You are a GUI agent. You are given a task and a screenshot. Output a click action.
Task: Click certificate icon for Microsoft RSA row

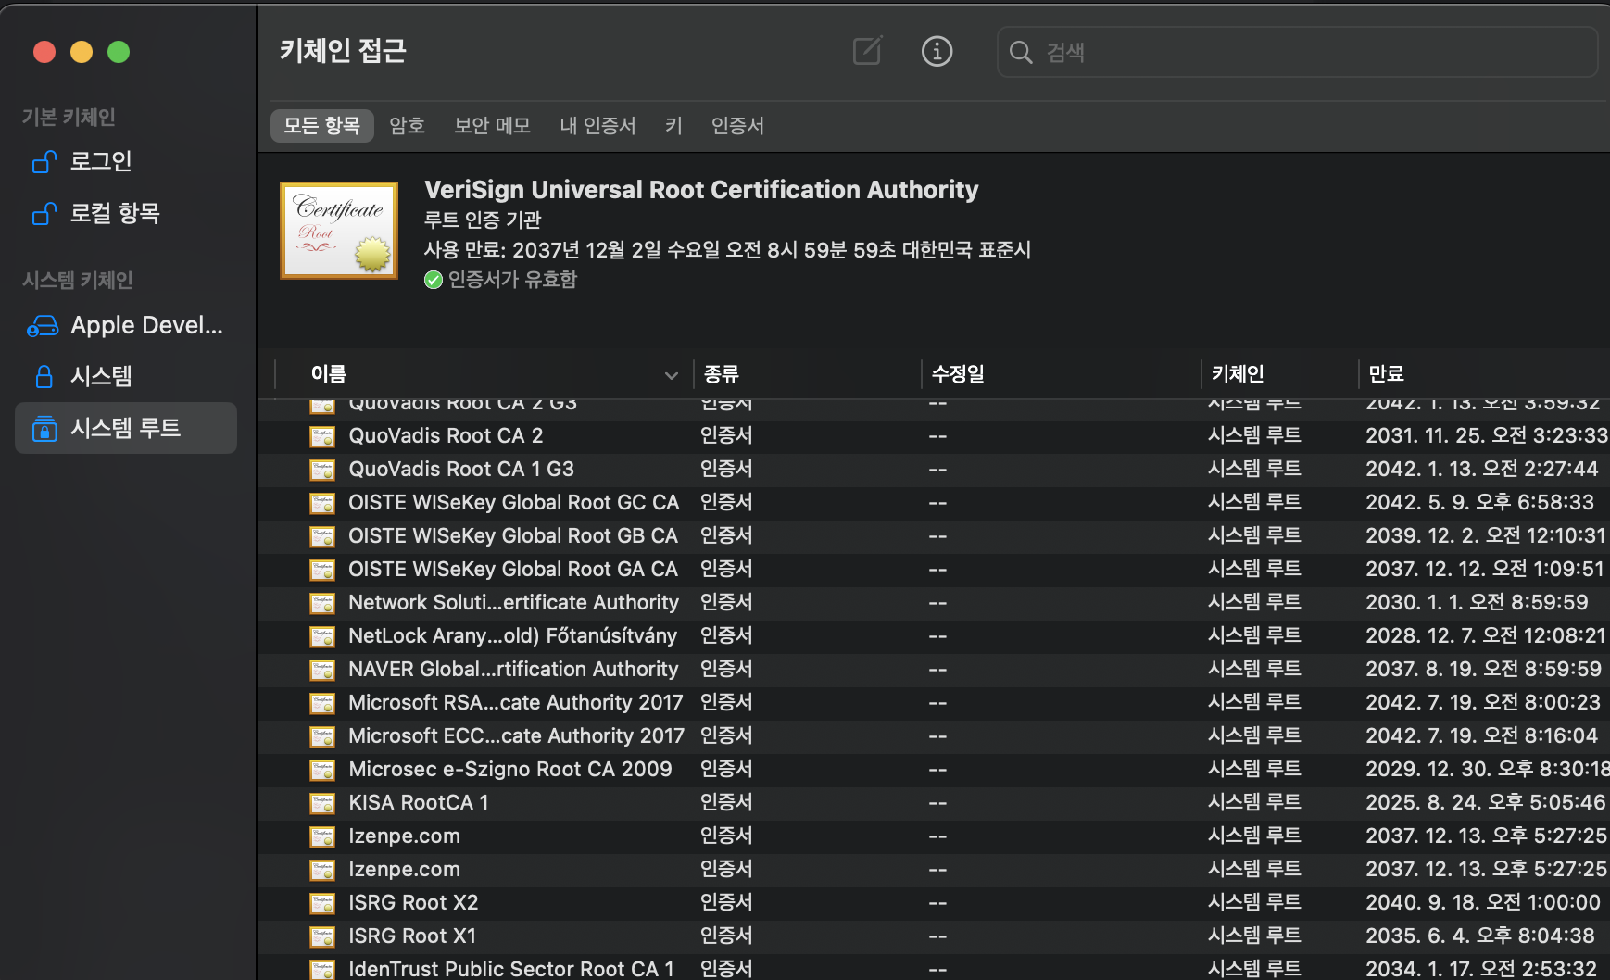point(322,703)
